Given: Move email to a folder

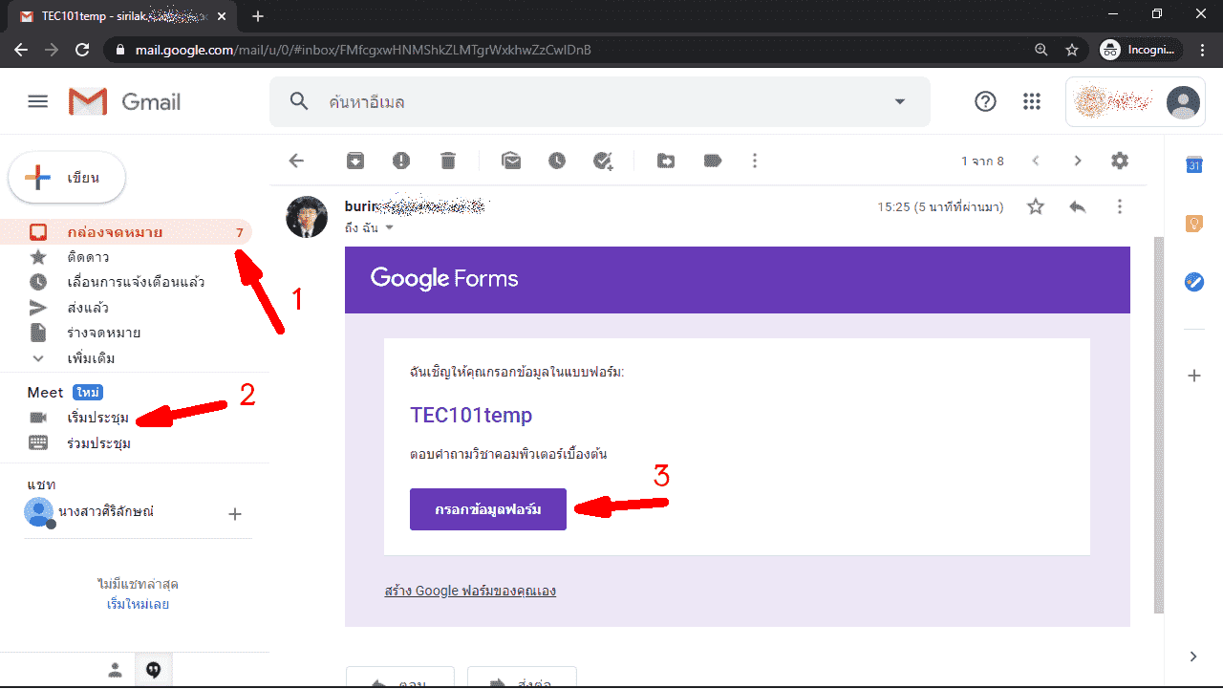Looking at the screenshot, I should point(666,161).
